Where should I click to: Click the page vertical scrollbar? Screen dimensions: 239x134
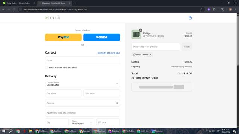[x=238, y=40]
